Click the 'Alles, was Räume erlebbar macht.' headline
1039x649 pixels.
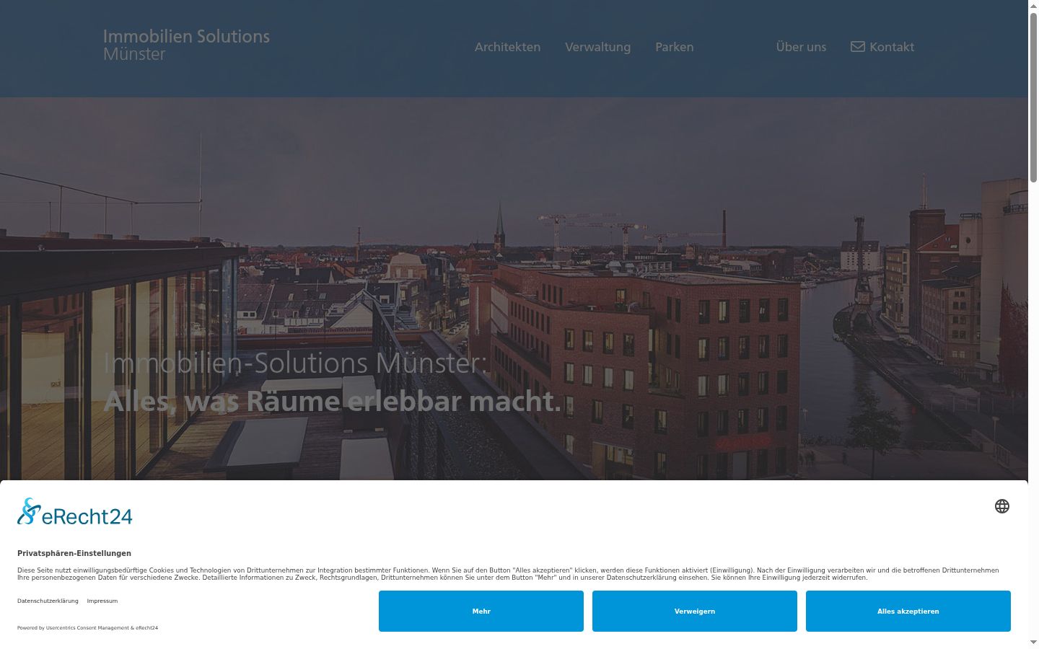(333, 401)
